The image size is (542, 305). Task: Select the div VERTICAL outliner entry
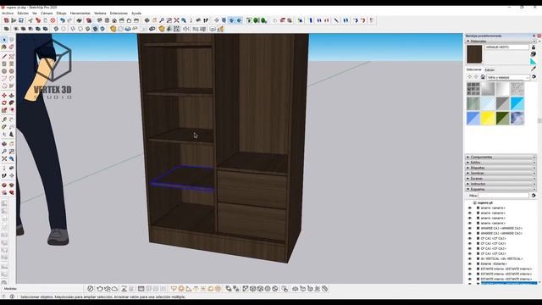[501, 258]
